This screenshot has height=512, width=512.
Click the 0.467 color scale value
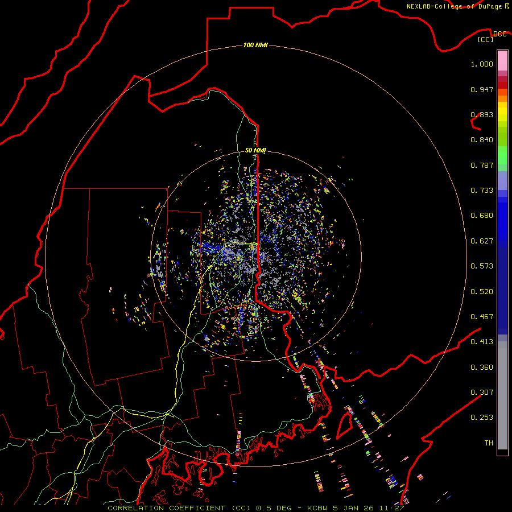[x=482, y=317]
